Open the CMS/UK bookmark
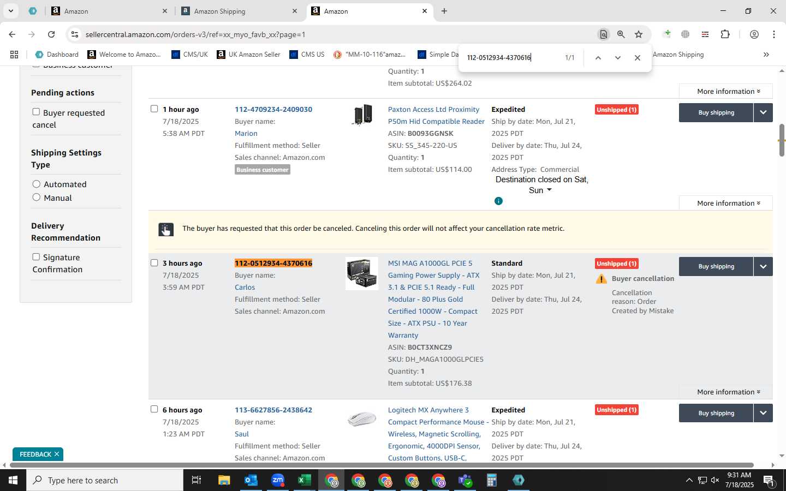 point(189,55)
